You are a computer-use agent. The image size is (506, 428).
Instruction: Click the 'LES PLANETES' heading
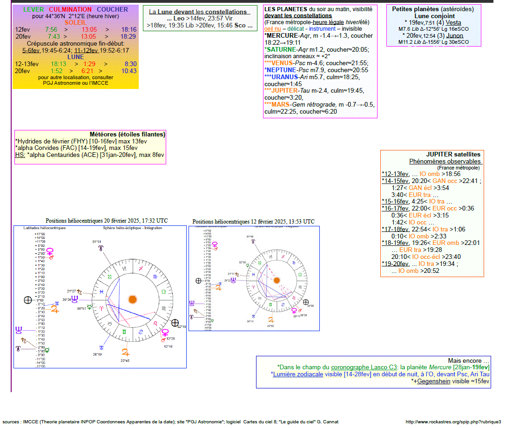click(x=286, y=9)
